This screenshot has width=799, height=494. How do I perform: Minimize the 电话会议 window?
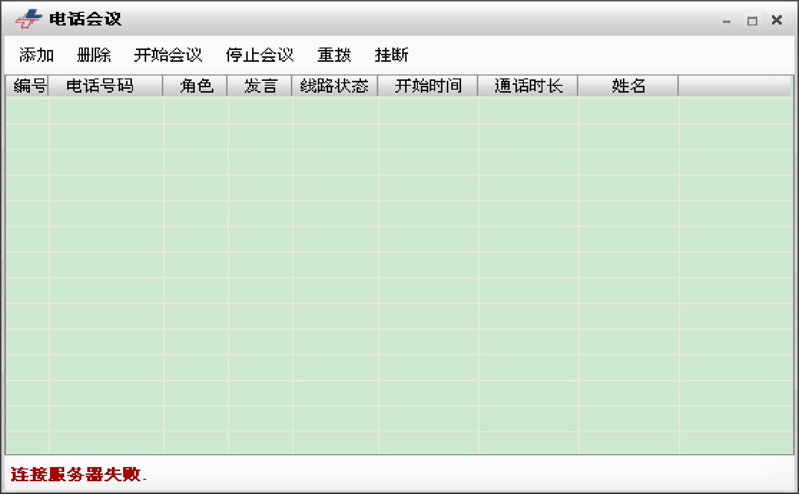pos(727,21)
